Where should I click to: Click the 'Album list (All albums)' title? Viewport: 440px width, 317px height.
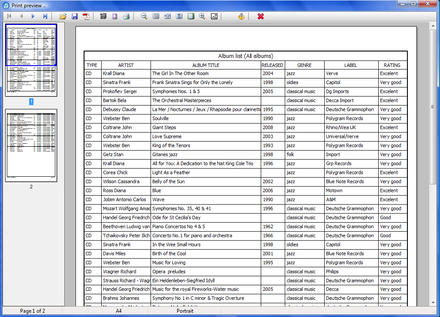click(245, 56)
